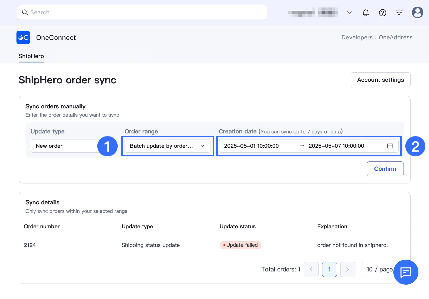The image size is (429, 299).
Task: Go to the next results page
Action: (x=347, y=269)
